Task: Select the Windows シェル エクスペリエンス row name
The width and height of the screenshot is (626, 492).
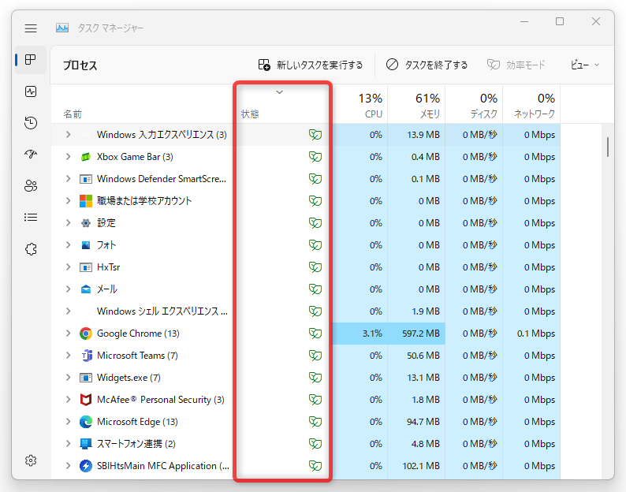Action: tap(162, 311)
